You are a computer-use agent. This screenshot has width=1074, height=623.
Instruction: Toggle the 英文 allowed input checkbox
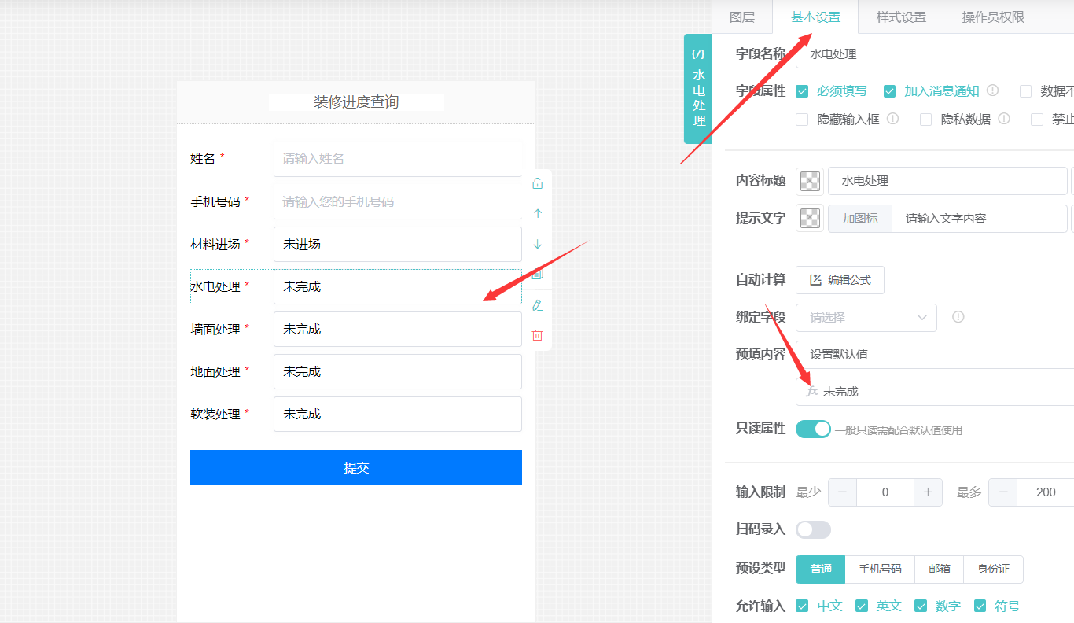pos(861,606)
